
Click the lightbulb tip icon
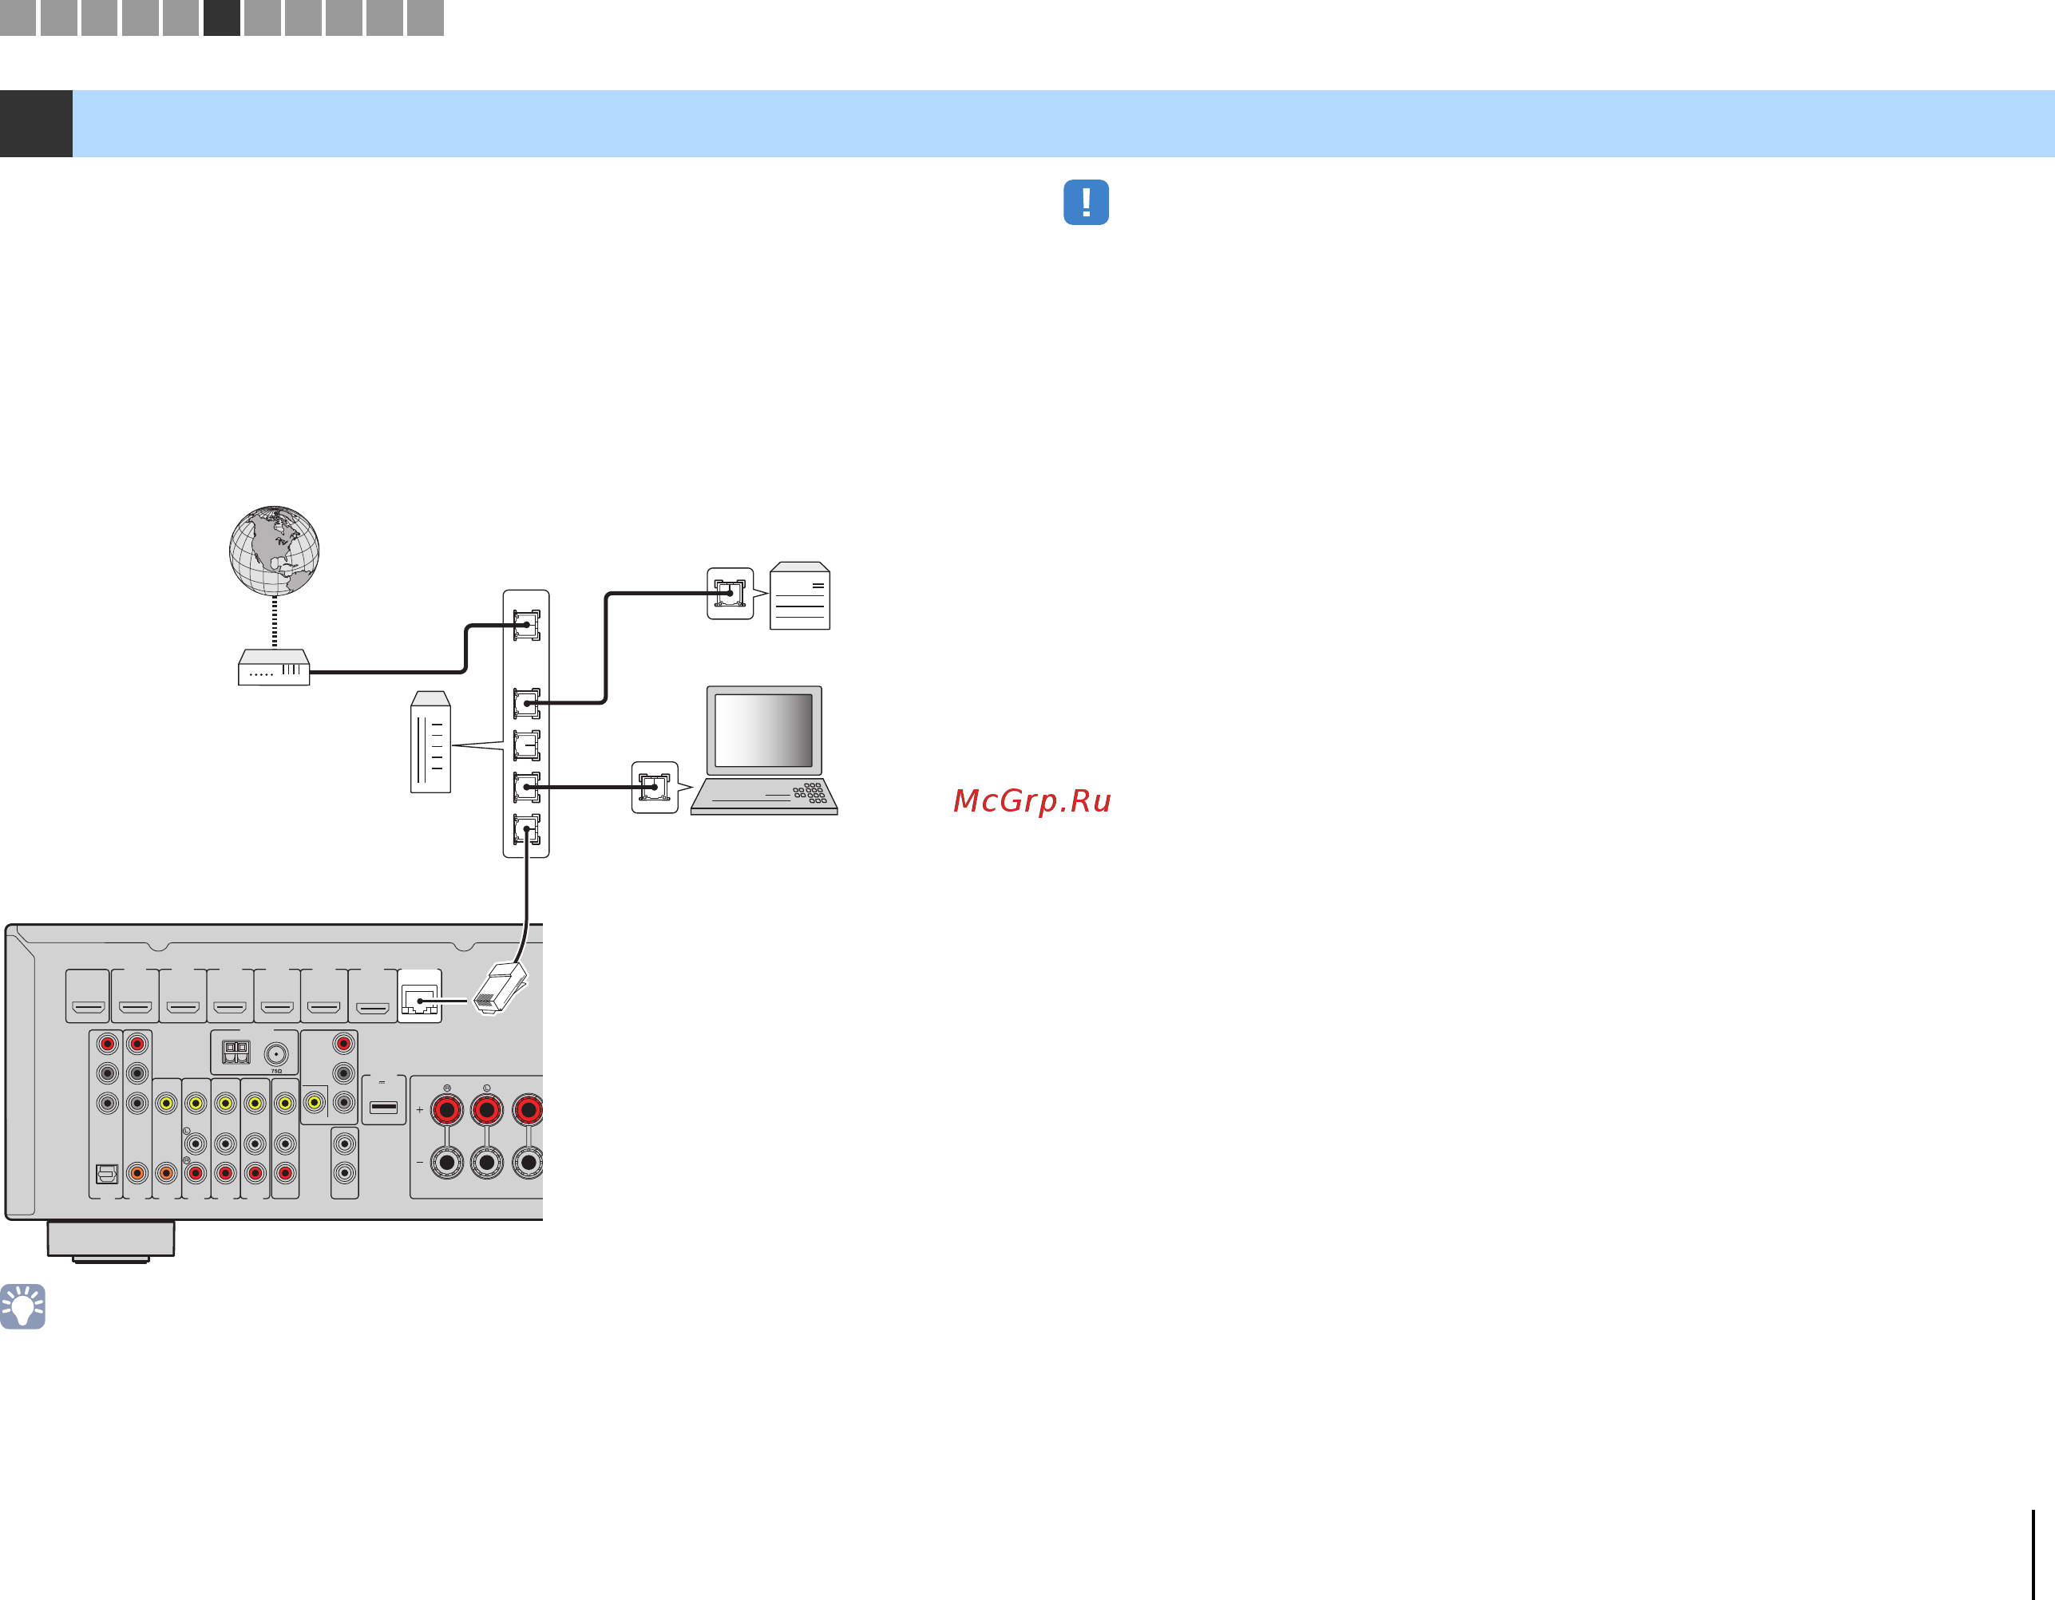pyautogui.click(x=22, y=1306)
